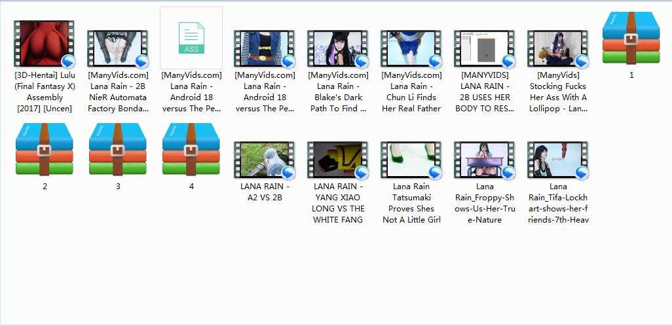The image size is (672, 326).
Task: Select YANG XIAO LONG VS THE WHITE FANG video
Action: [x=338, y=160]
